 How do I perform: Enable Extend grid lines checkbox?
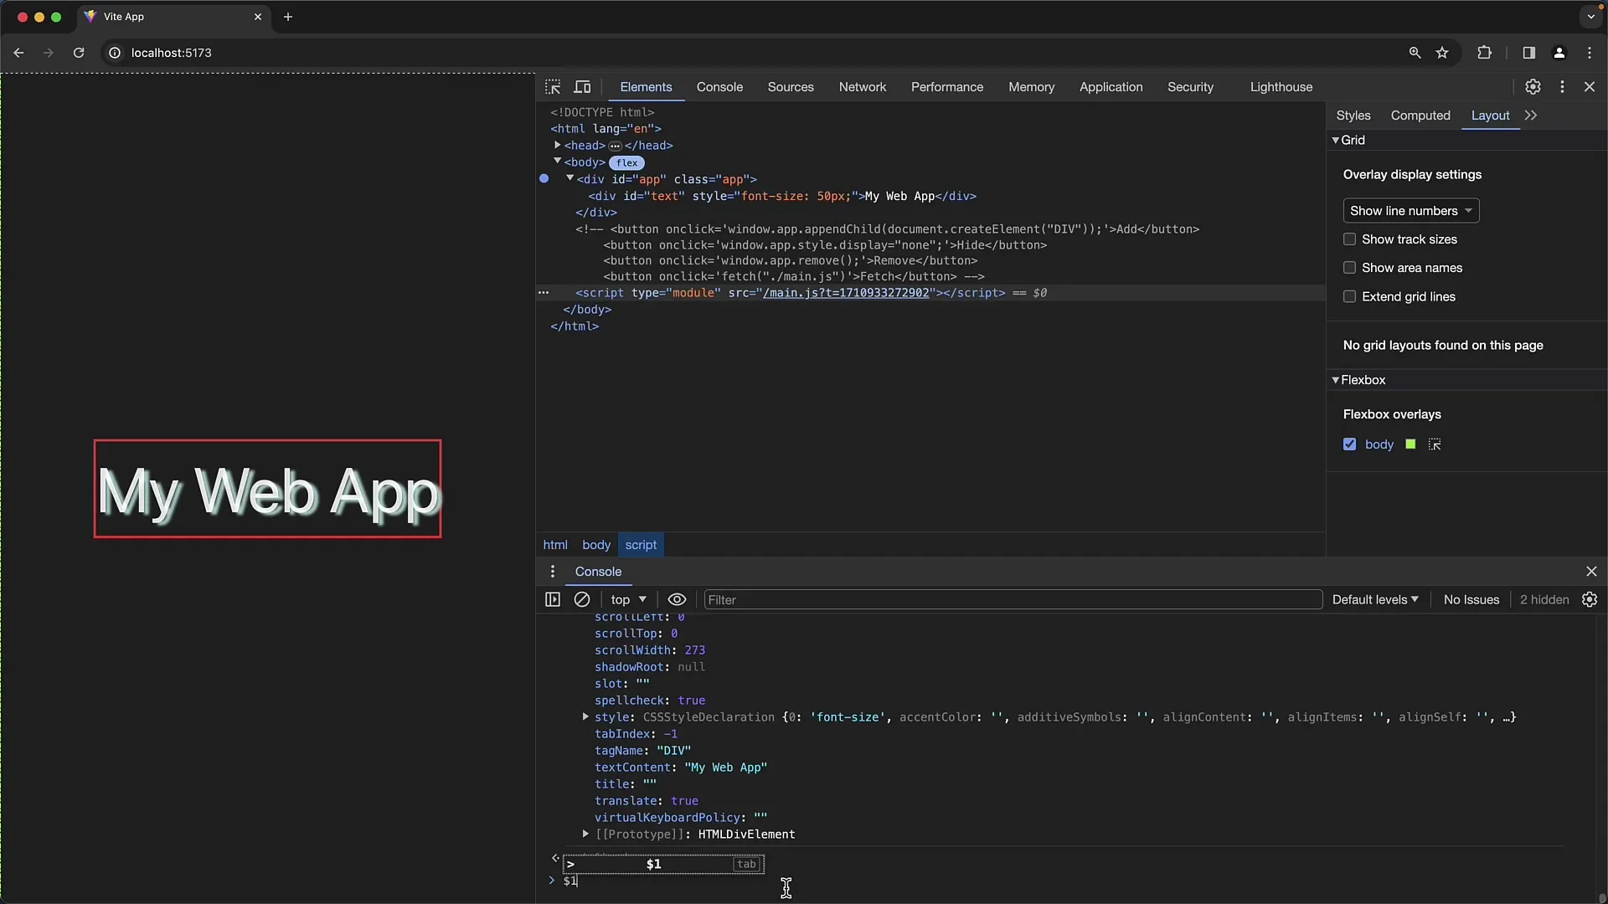(1349, 296)
